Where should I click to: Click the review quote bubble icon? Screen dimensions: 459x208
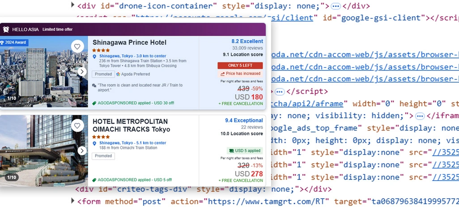[x=94, y=86]
